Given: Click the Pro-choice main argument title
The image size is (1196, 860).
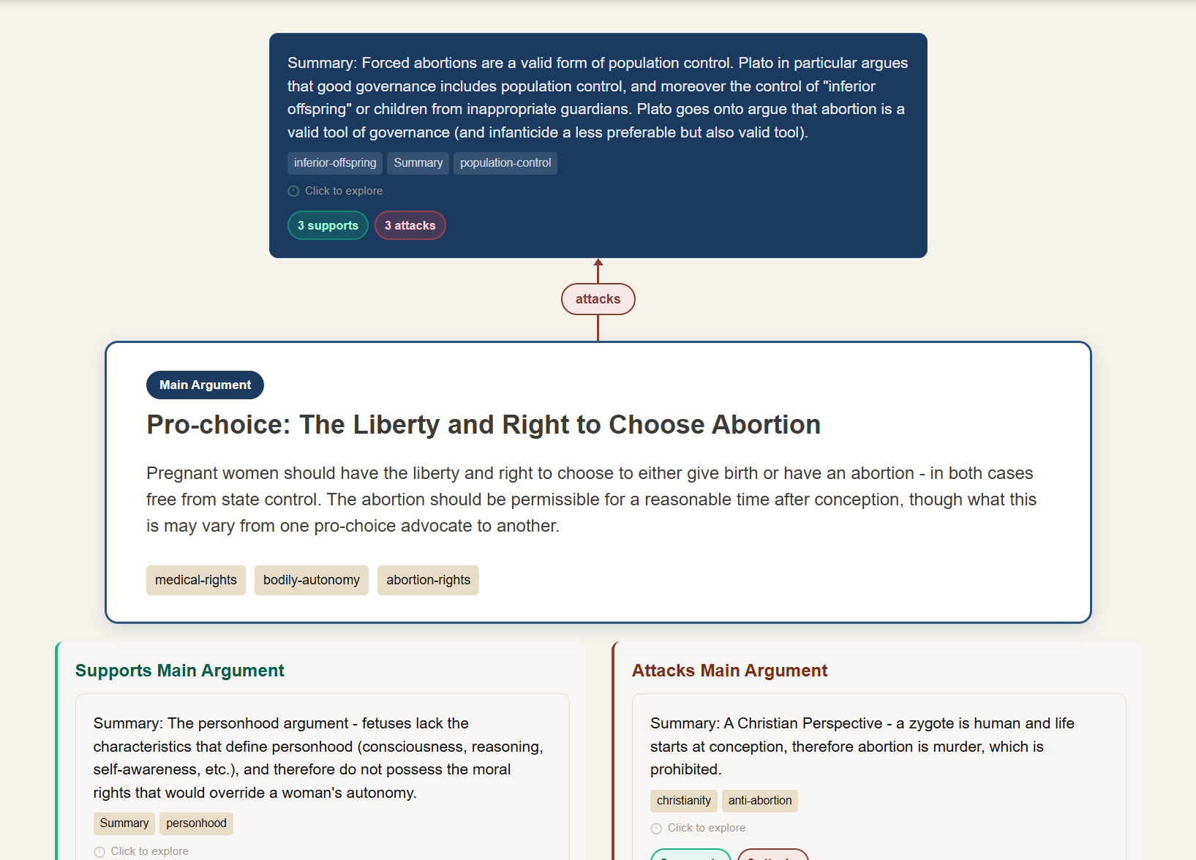Looking at the screenshot, I should [x=483, y=424].
